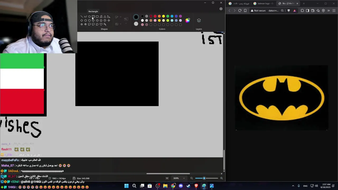The width and height of the screenshot is (338, 190).
Task: Select Color 2 gray swatch
Action: 136,24
